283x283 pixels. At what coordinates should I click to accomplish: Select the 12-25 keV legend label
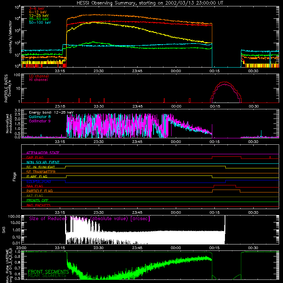[39, 16]
